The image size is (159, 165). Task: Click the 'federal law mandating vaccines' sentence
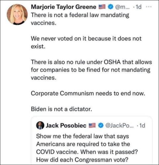pos(80,19)
